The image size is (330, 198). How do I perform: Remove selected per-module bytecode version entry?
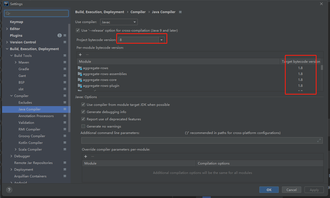pyautogui.click(x=87, y=55)
